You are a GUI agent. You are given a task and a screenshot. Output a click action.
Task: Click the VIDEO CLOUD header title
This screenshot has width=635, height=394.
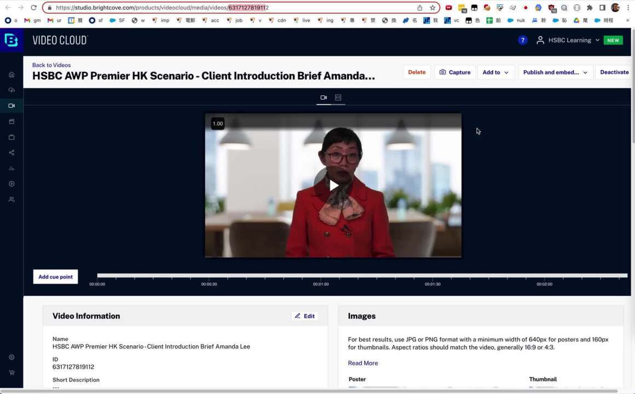pos(60,40)
